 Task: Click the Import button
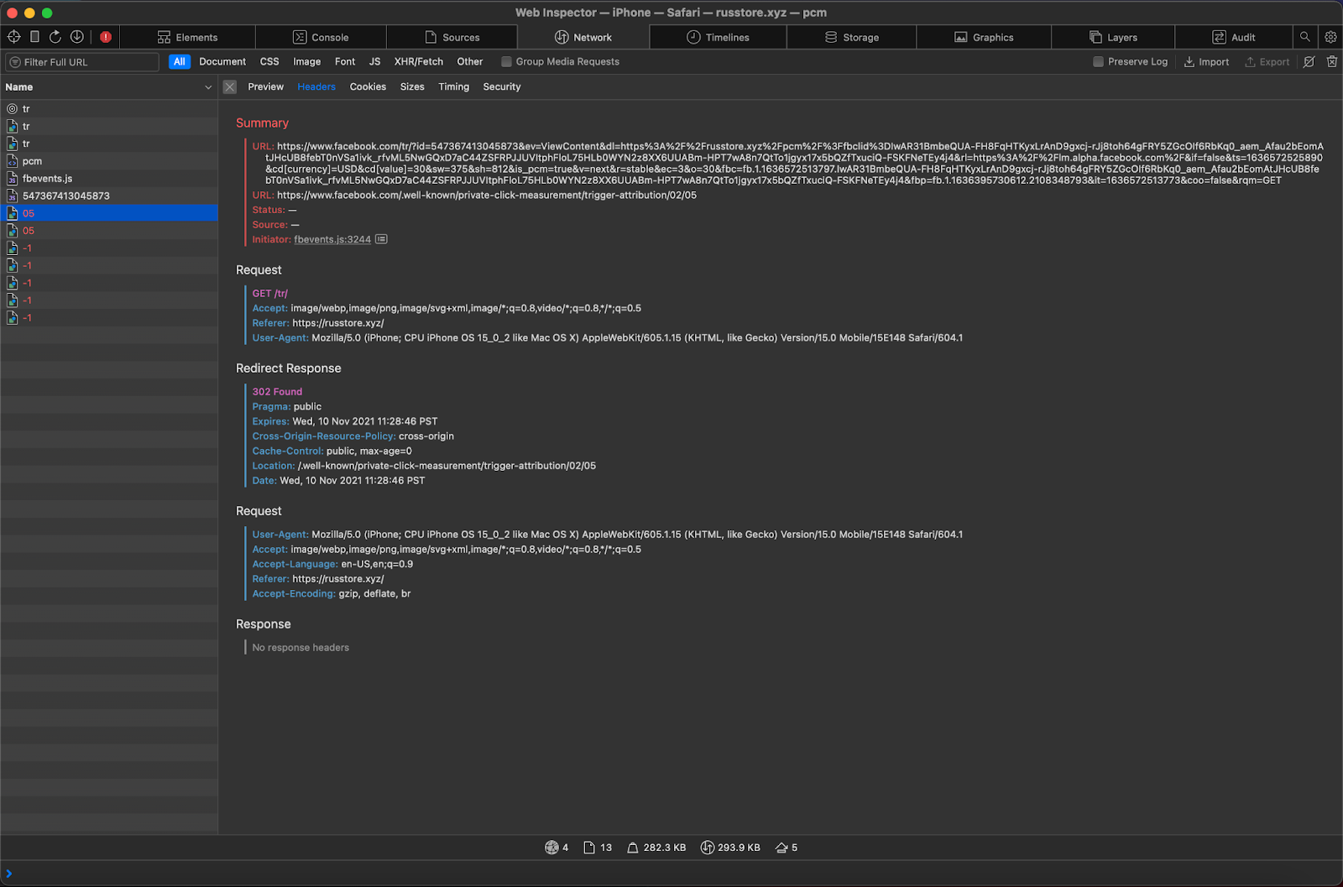click(1206, 62)
